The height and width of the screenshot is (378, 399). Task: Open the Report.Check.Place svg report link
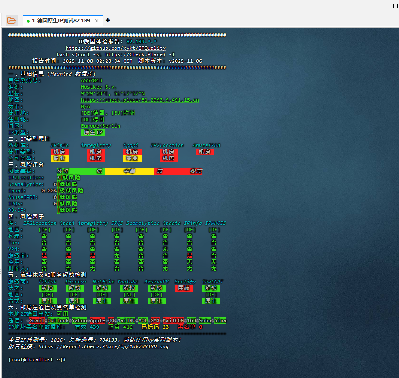(x=103, y=346)
